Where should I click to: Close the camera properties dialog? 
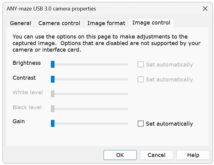(x=205, y=9)
